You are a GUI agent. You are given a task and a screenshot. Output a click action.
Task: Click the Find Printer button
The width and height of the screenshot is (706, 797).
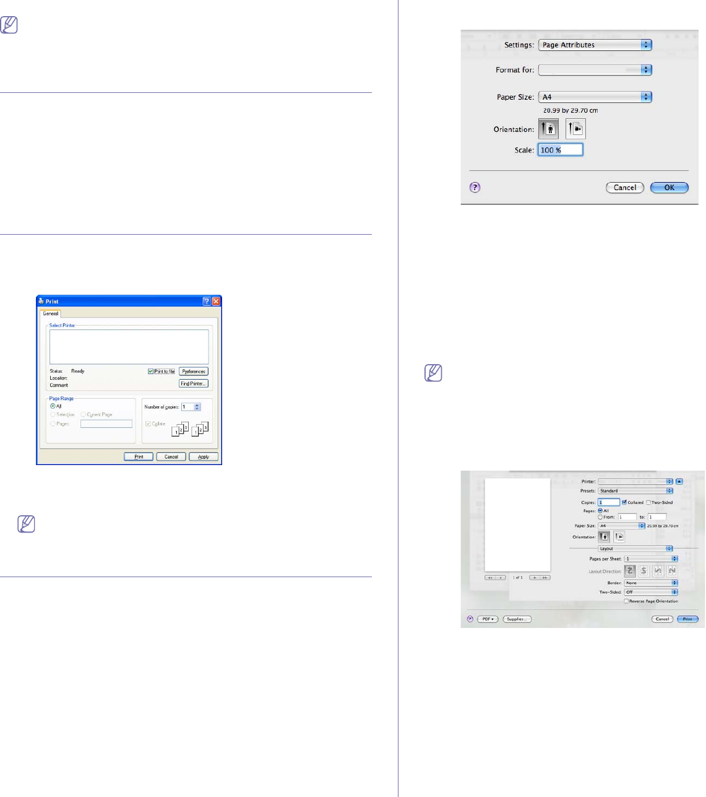[194, 383]
